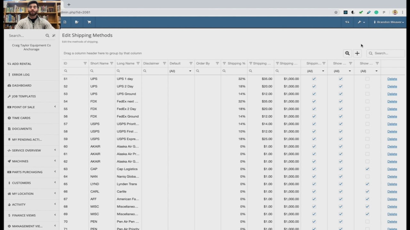
Task: Expand the CUSTOMERS sidebar section
Action: point(21,183)
